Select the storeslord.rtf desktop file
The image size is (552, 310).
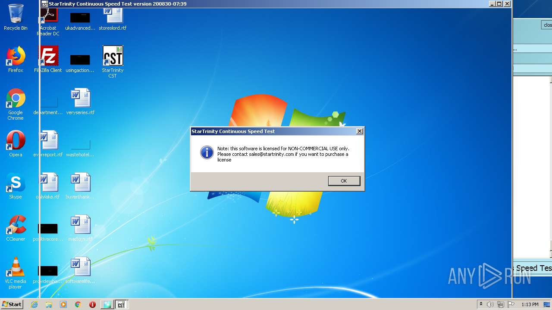click(113, 19)
